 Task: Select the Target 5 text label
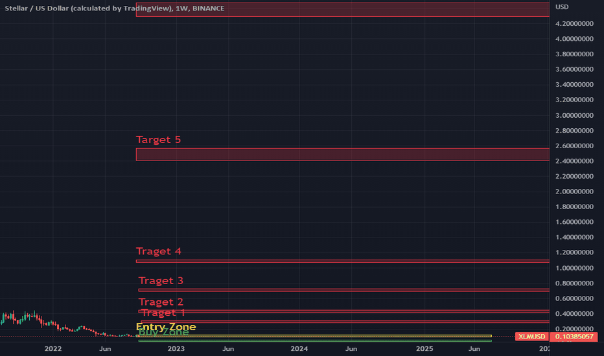(158, 139)
